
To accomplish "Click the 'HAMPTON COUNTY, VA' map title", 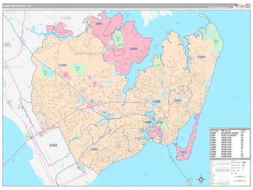I will (17, 6).
